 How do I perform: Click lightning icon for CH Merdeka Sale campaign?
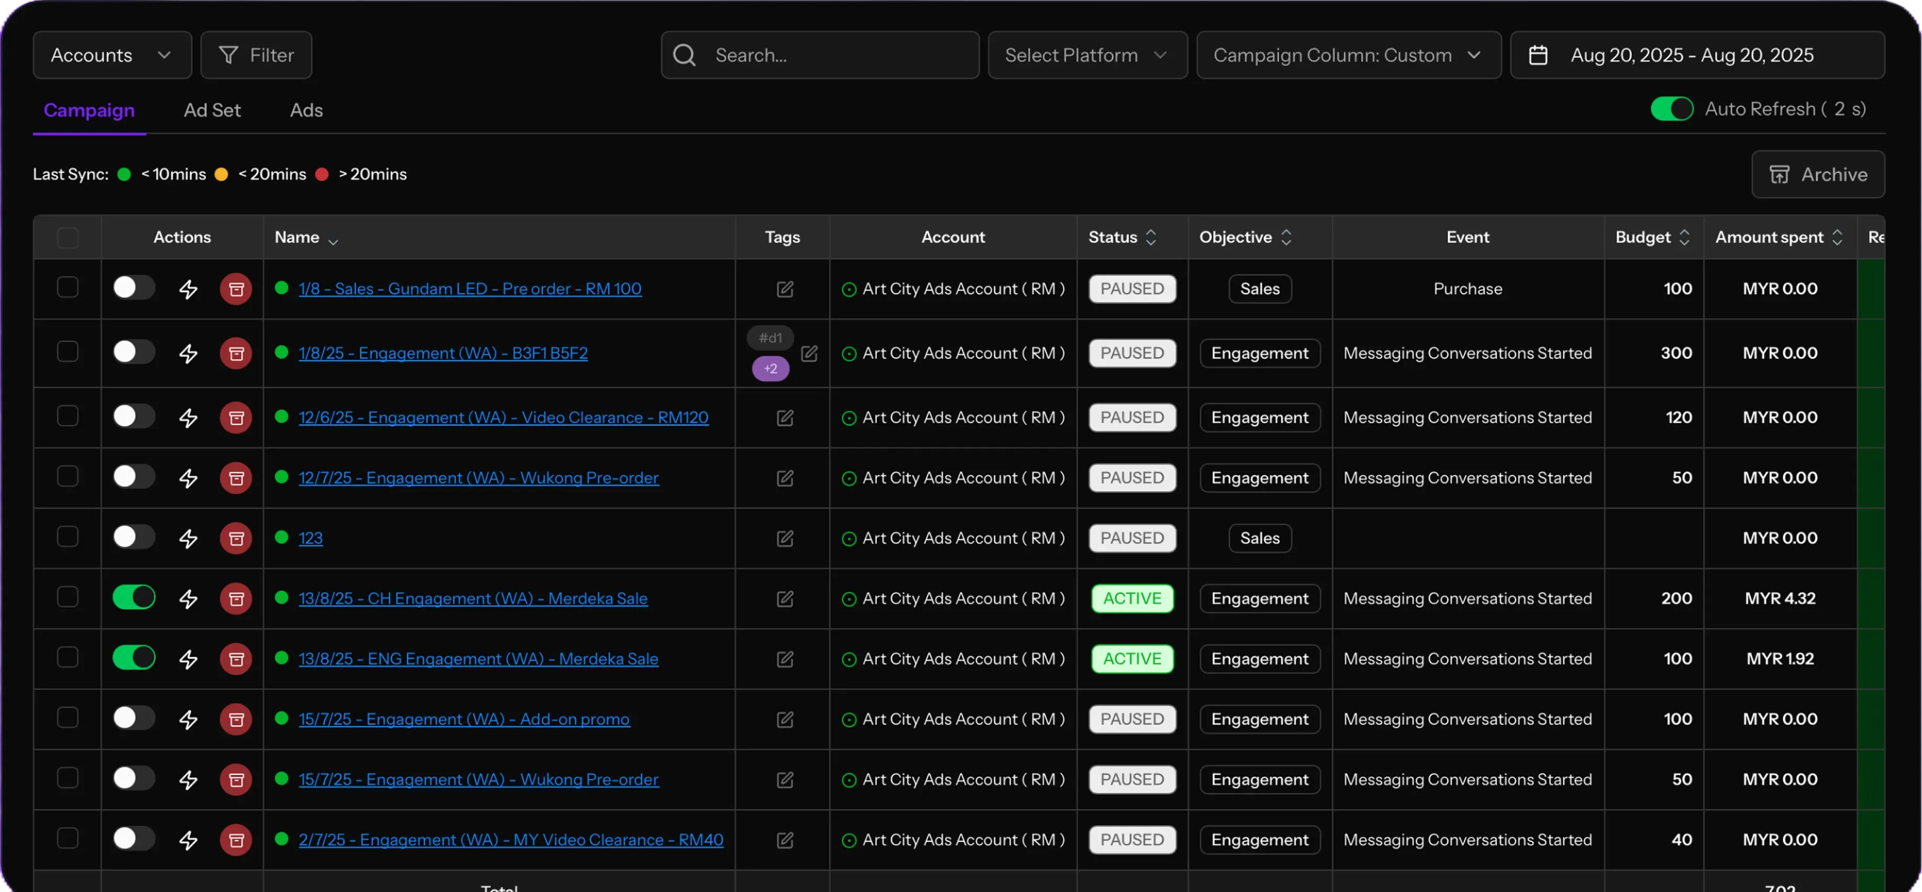pos(188,599)
